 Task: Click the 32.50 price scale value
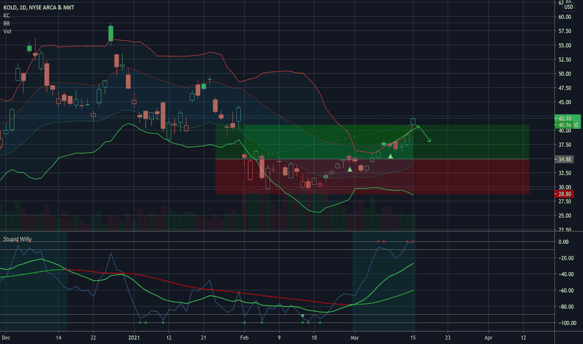coord(564,173)
